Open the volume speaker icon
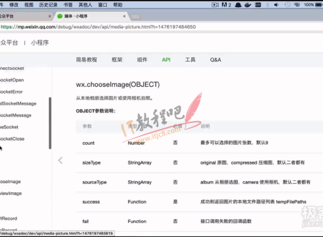Image resolution: width=323 pixels, height=237 pixels. [276, 5]
